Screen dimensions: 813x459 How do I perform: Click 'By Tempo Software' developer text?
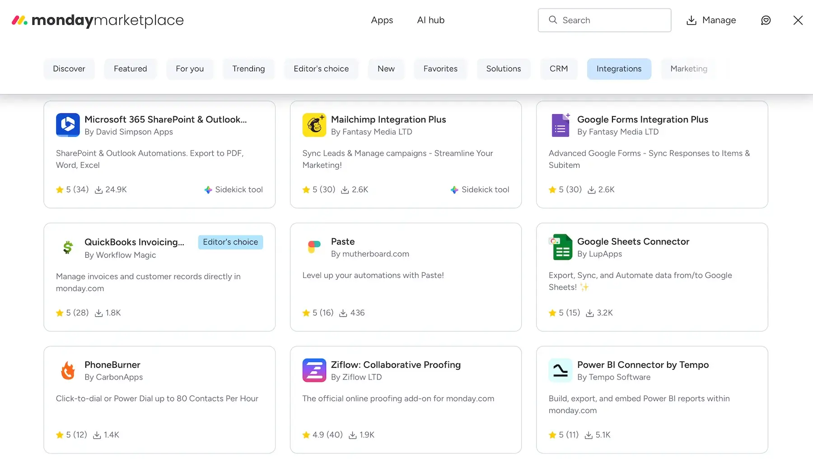point(614,377)
